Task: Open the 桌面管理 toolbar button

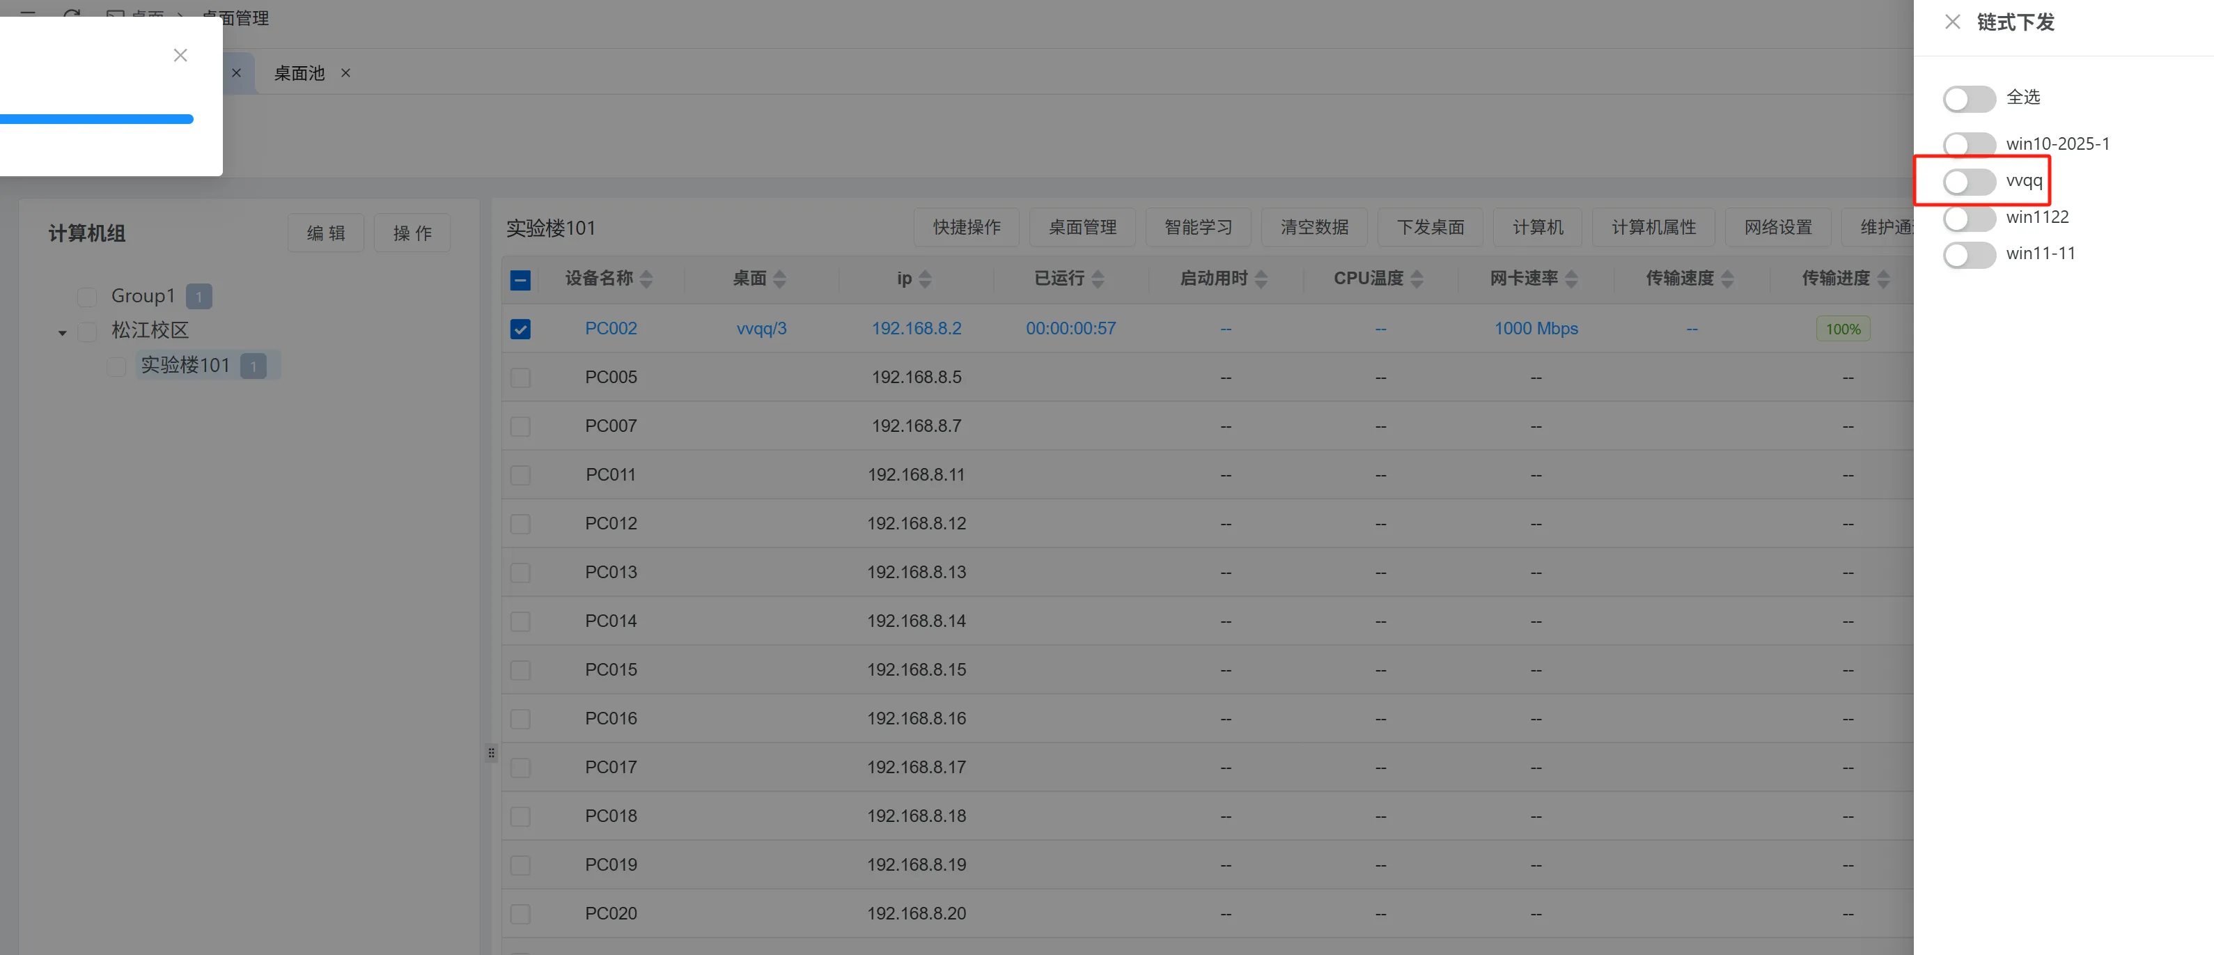Action: click(x=1082, y=227)
